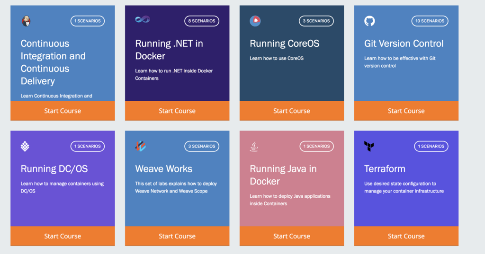Click the Weave Works logo icon

[x=141, y=146]
